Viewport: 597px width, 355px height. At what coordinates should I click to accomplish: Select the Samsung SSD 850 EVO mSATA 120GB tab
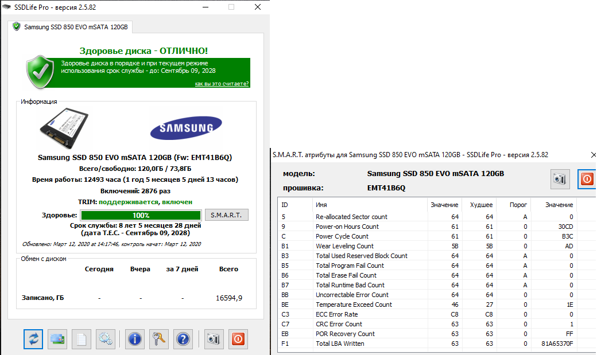click(x=71, y=27)
